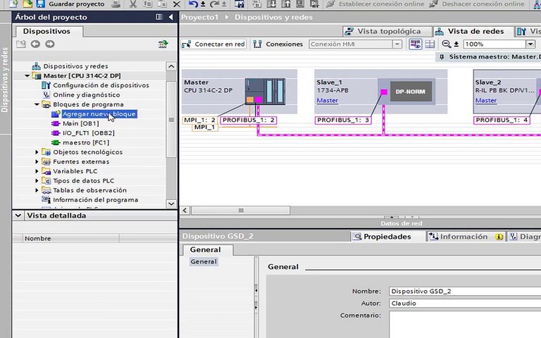Click the Nombre field Dispositivo GSD_2
Viewport: 541px width, 338px height.
click(465, 291)
